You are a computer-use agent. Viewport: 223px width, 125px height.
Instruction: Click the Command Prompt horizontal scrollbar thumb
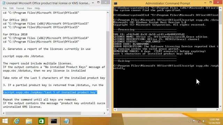[x=157, y=110]
